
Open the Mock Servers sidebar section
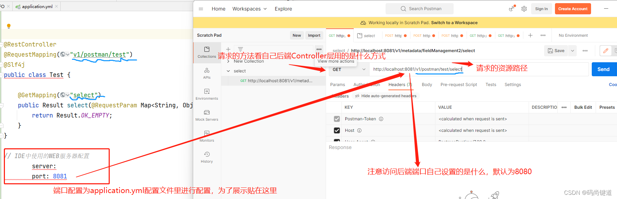(x=207, y=115)
